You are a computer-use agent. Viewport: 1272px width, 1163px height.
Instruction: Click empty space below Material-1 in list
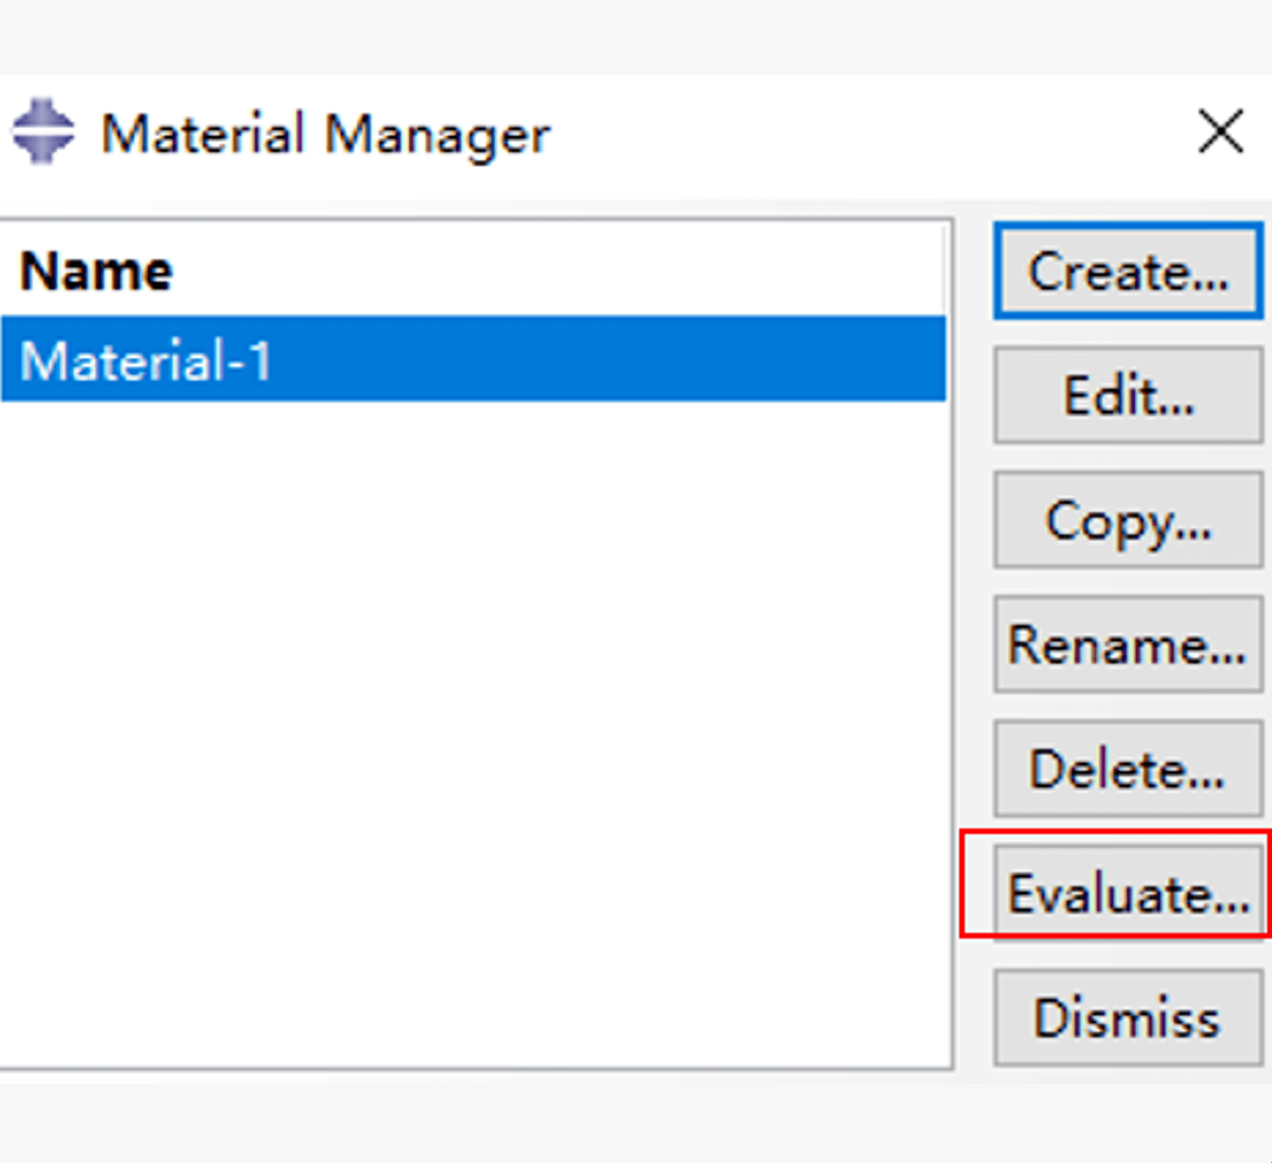474,687
